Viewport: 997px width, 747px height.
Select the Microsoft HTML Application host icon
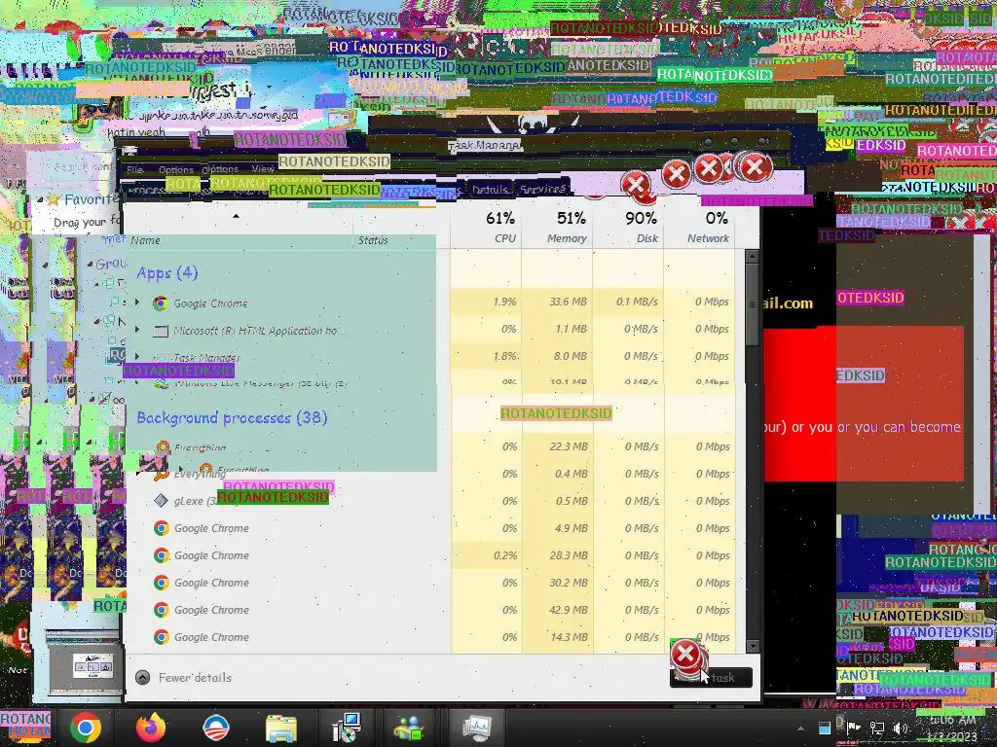coord(161,331)
